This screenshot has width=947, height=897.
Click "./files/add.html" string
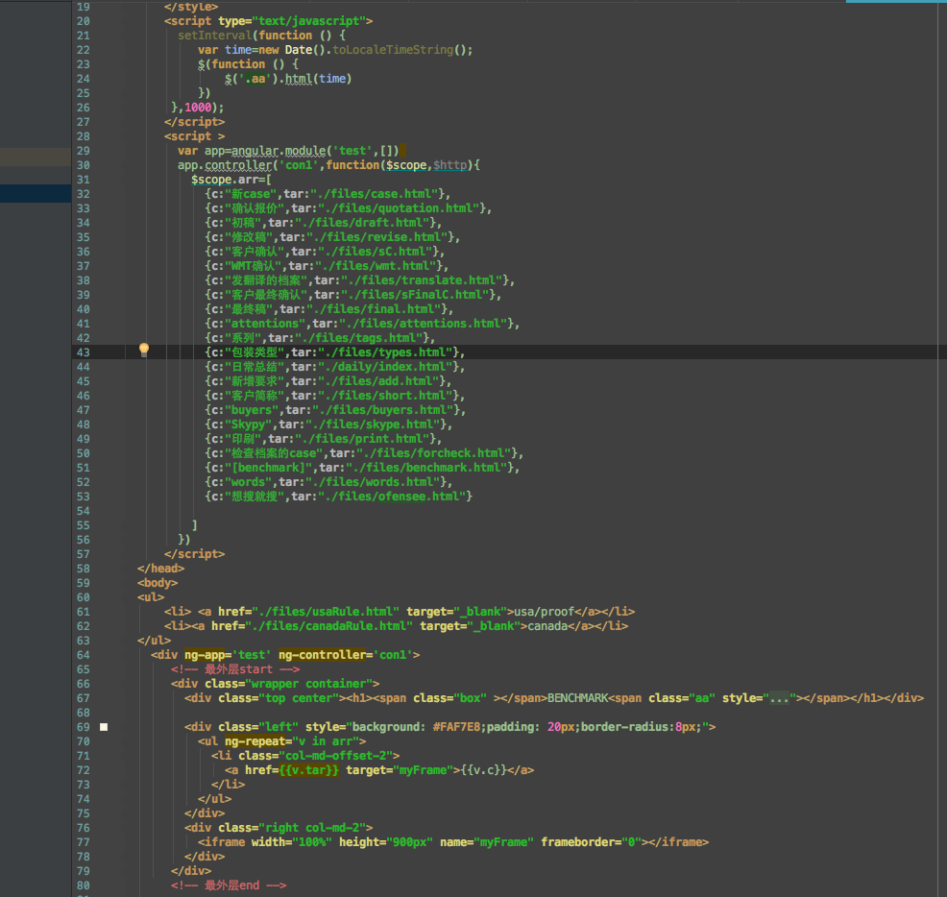pos(378,382)
